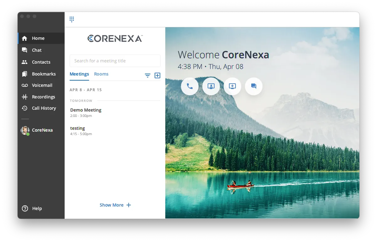Toggle the Home sidebar selection
The height and width of the screenshot is (242, 377).
(x=38, y=38)
